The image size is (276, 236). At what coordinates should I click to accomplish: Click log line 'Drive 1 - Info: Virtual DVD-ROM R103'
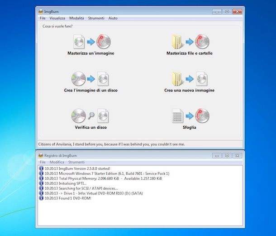94,193
